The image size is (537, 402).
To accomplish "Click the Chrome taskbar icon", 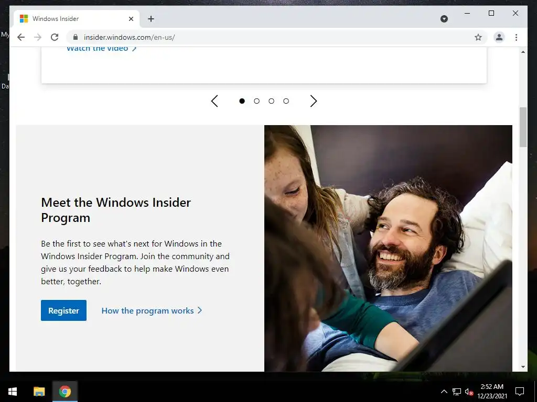I will click(65, 392).
